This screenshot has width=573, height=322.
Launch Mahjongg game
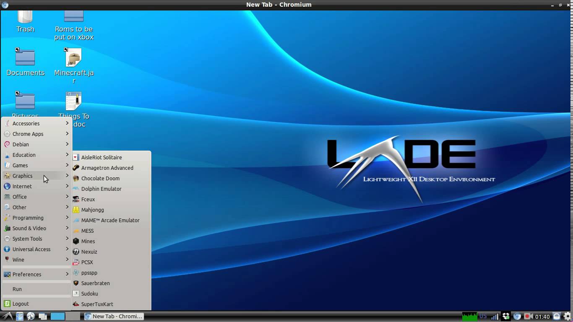click(111, 210)
